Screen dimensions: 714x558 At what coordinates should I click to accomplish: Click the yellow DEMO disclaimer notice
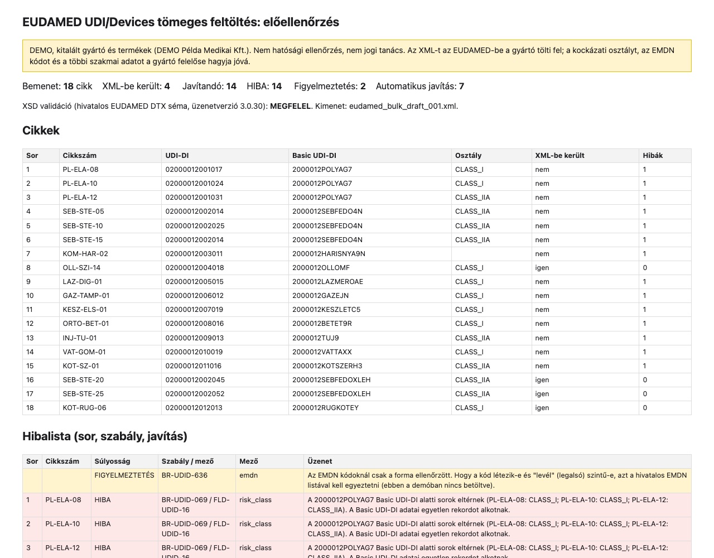coord(357,56)
